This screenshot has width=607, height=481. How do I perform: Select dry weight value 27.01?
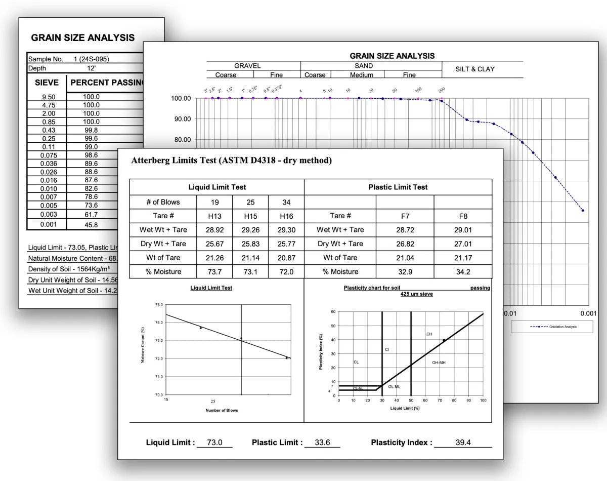(x=463, y=244)
